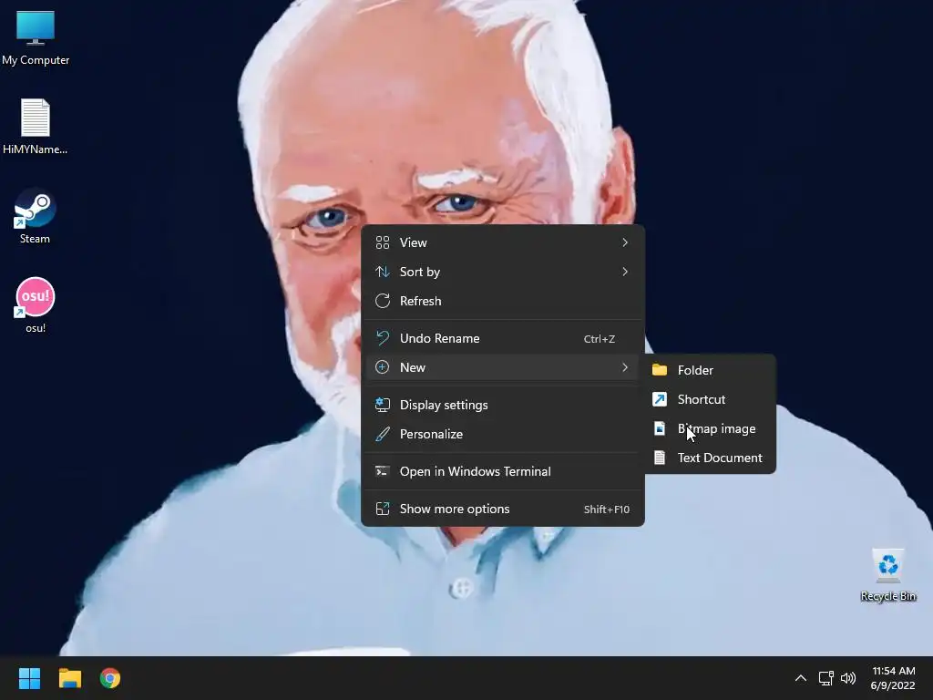The height and width of the screenshot is (700, 933).
Task: Open Display settings from the context menu
Action: point(503,405)
